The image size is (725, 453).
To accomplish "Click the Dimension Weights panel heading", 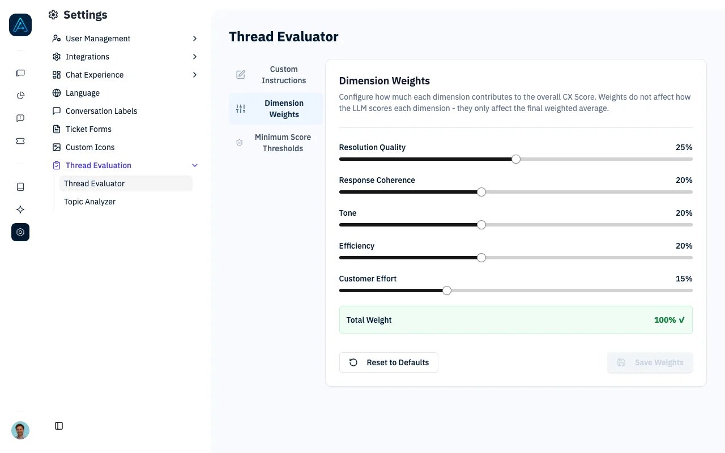I will coord(385,81).
